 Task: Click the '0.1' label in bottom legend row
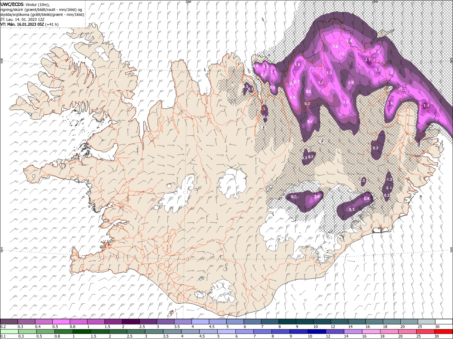tap(3, 336)
